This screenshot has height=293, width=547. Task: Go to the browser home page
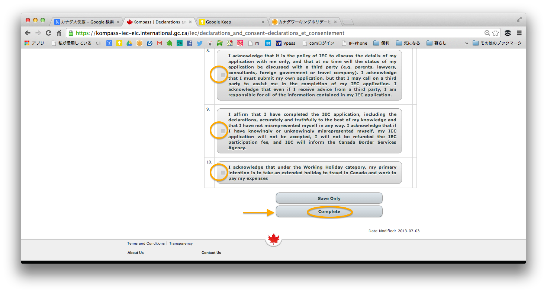tap(59, 33)
